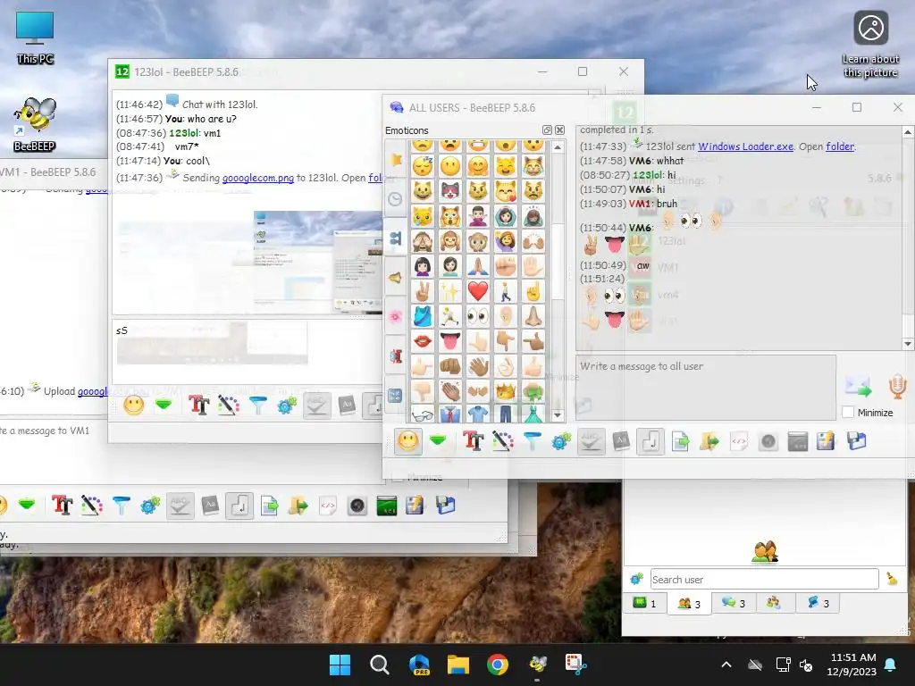Select bell objects emoticon category tab
915x686 pixels.
pos(396,278)
